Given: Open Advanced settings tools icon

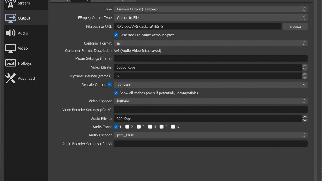Looking at the screenshot, I should click(x=11, y=78).
